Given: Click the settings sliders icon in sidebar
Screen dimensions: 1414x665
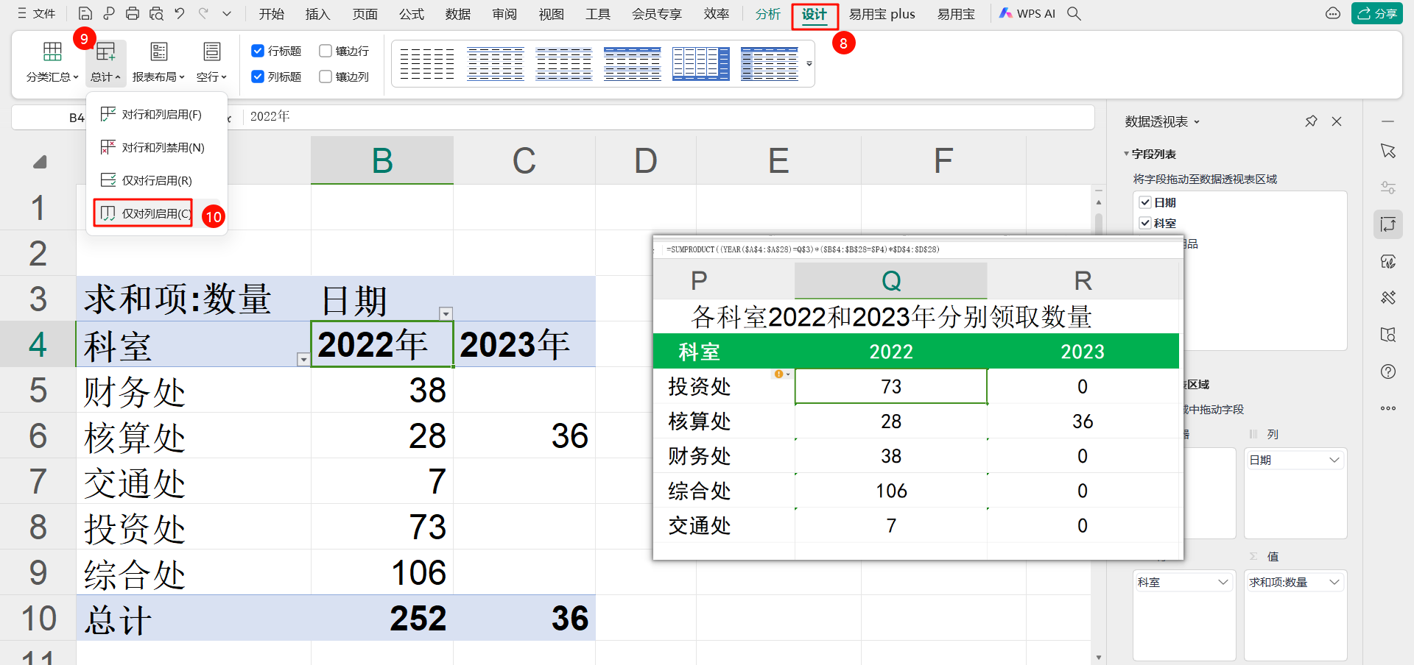Looking at the screenshot, I should (x=1388, y=188).
